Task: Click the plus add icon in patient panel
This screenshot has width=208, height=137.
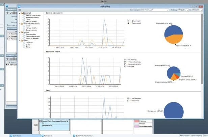Action: pyautogui.click(x=7, y=13)
